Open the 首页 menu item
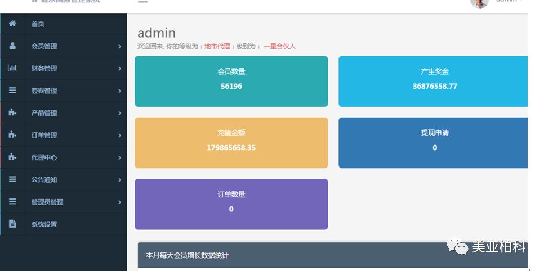 click(64, 24)
